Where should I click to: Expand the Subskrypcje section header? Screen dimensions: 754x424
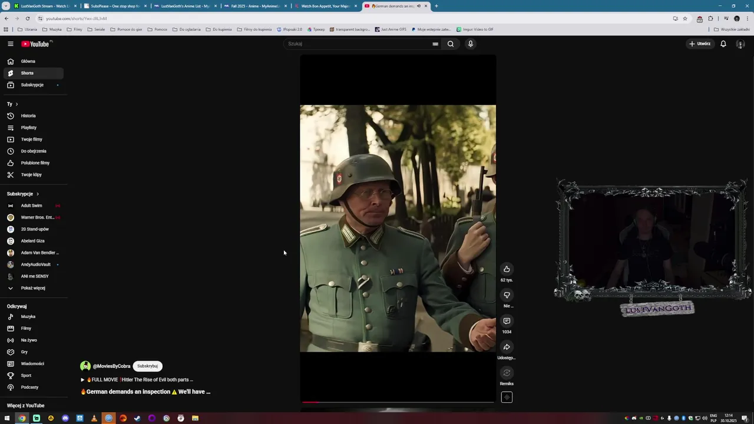23,194
